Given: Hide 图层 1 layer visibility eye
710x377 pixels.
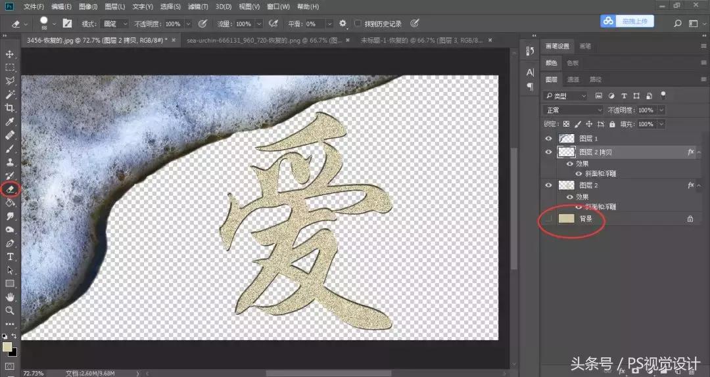Looking at the screenshot, I should (x=549, y=139).
